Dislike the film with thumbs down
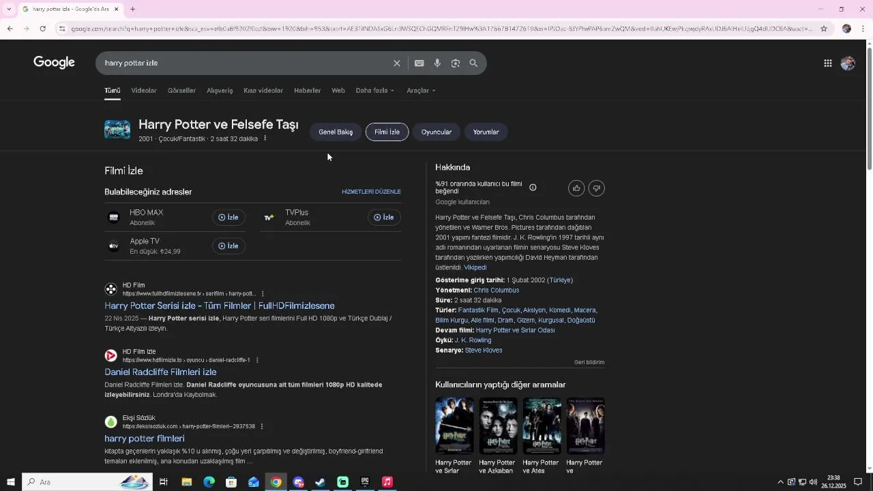 pyautogui.click(x=597, y=188)
